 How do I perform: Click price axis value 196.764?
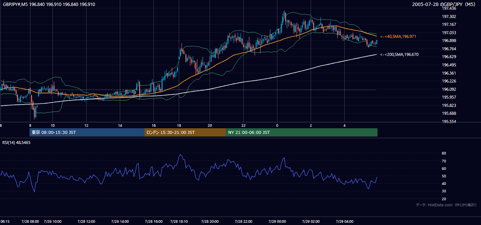[449, 49]
